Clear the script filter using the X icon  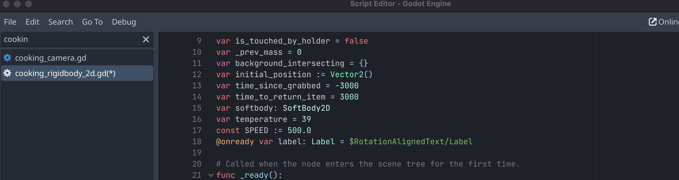pyautogui.click(x=146, y=39)
